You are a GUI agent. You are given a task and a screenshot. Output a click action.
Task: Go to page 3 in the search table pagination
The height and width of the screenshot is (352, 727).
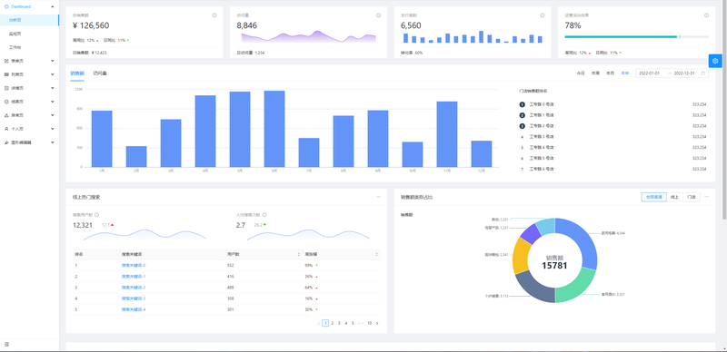[339, 323]
